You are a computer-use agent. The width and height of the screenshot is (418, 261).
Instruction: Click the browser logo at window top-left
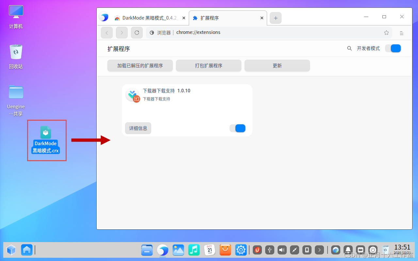tap(104, 17)
